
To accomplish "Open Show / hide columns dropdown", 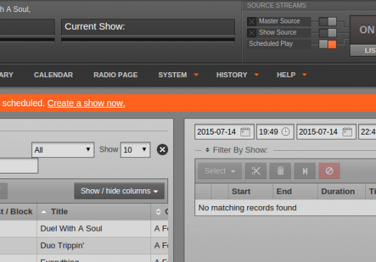I will [x=119, y=191].
